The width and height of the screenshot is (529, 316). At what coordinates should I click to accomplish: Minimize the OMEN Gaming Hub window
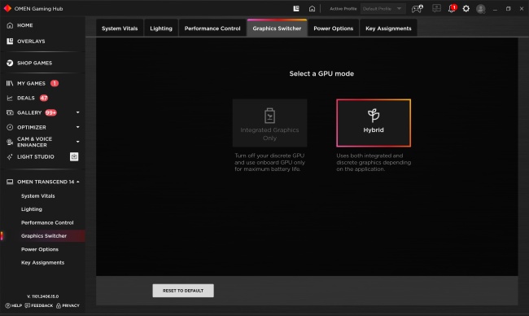[495, 9]
